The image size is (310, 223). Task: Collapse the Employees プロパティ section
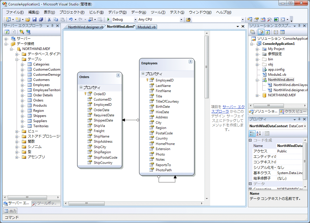click(x=143, y=73)
